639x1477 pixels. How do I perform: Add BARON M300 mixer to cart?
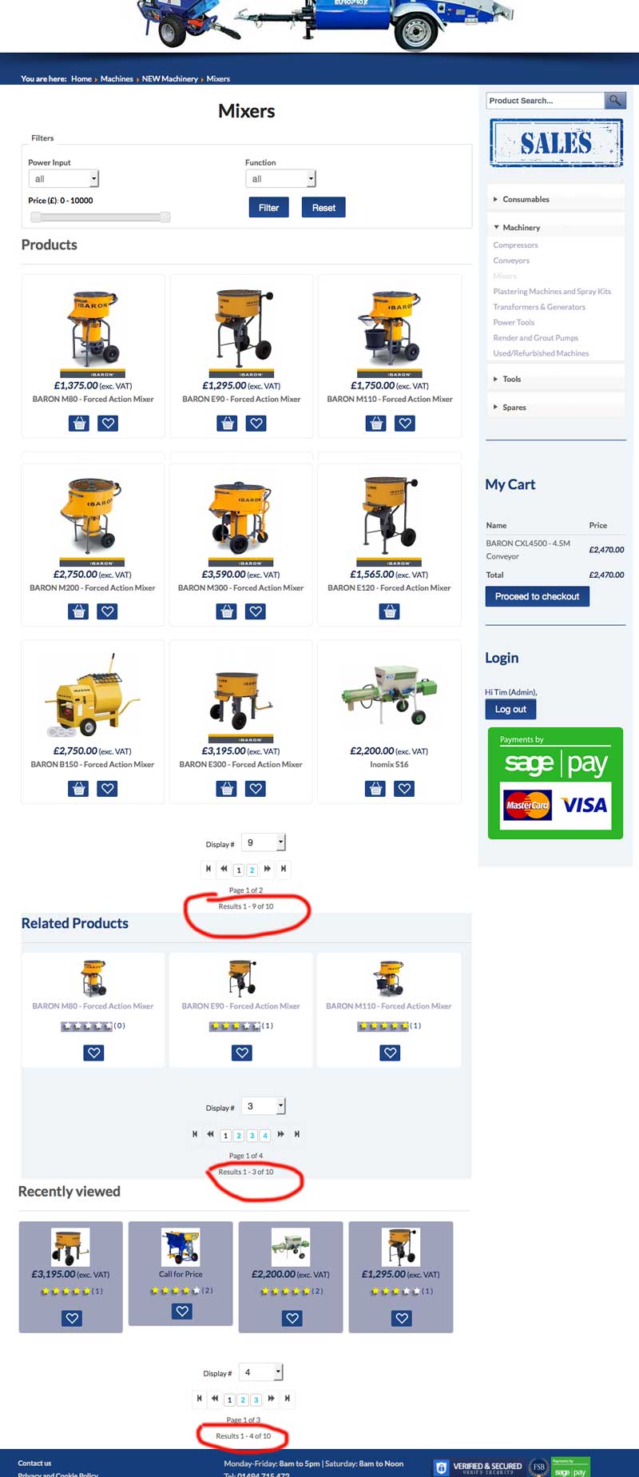227,611
